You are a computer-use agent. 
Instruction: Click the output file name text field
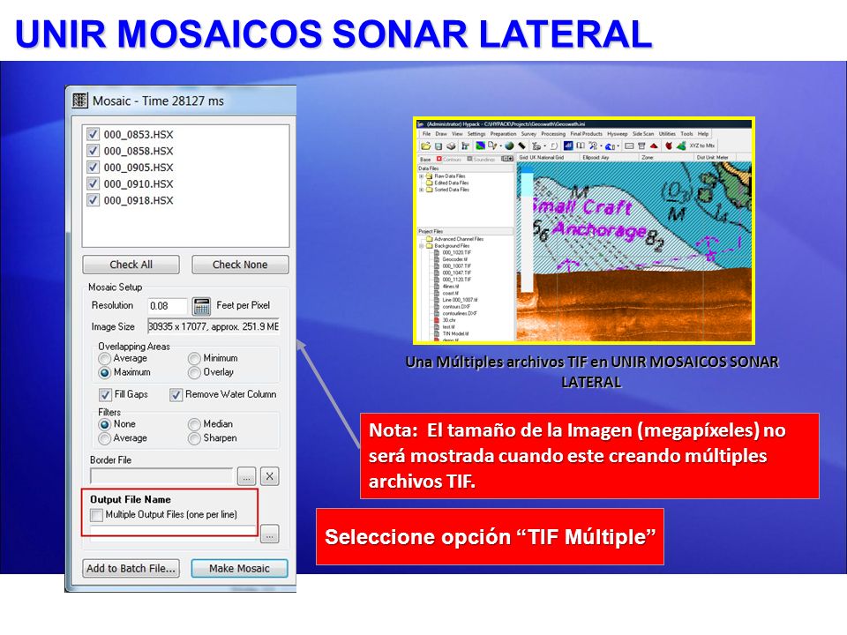(174, 534)
